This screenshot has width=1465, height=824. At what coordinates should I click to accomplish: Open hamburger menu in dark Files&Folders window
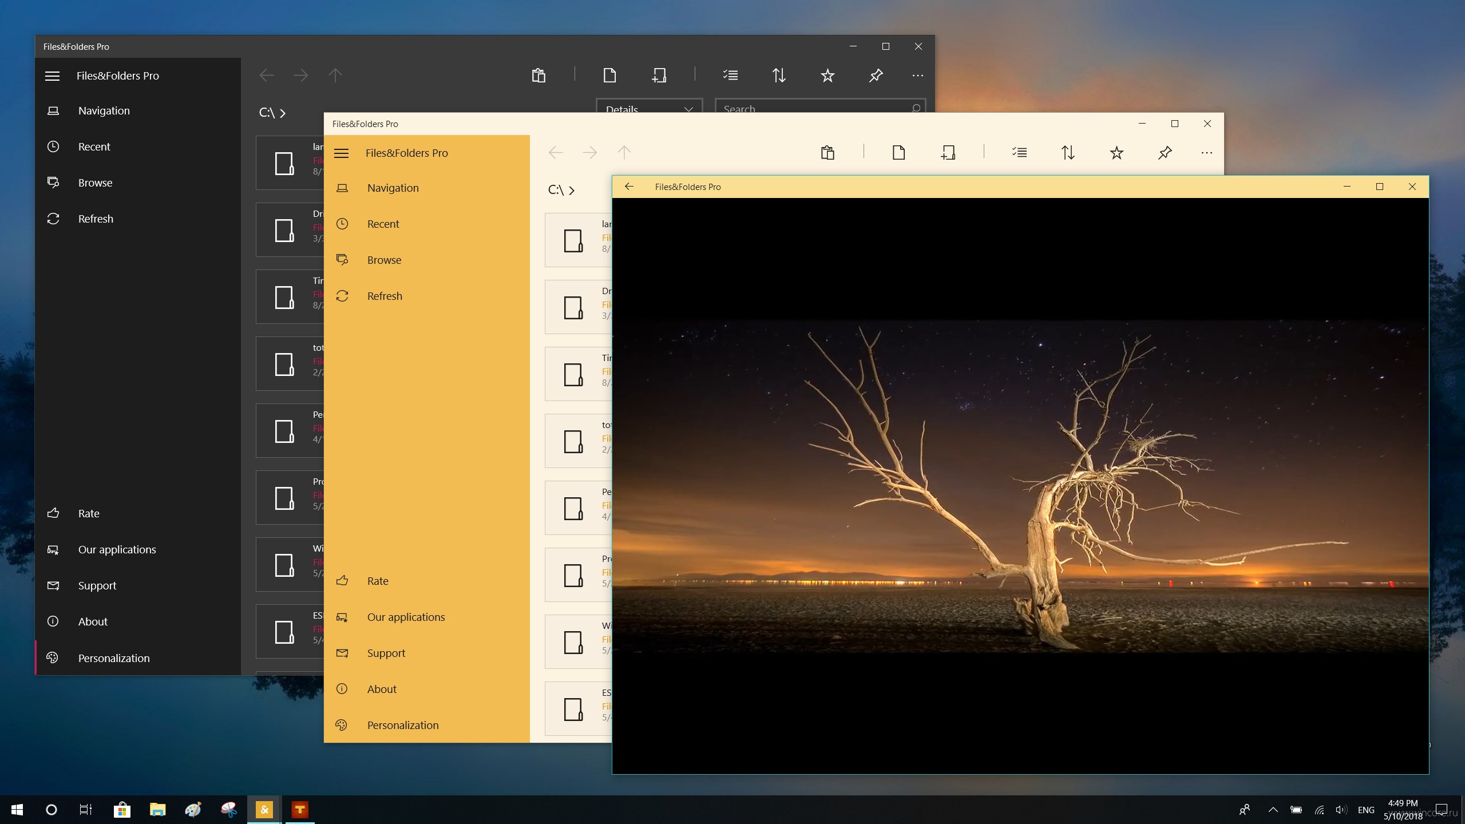[52, 76]
